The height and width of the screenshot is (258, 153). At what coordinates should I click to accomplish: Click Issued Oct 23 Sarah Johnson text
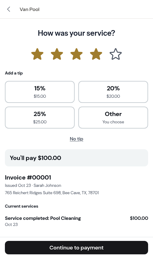[33, 185]
